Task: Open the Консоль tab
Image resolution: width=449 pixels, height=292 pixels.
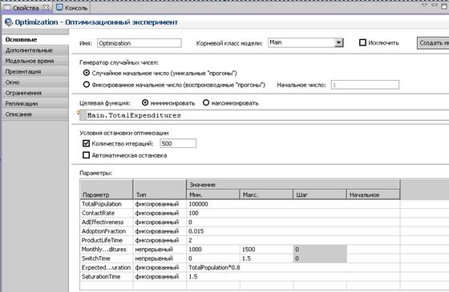Action: pyautogui.click(x=72, y=8)
